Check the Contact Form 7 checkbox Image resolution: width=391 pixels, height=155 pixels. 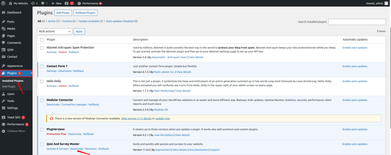(x=42, y=66)
